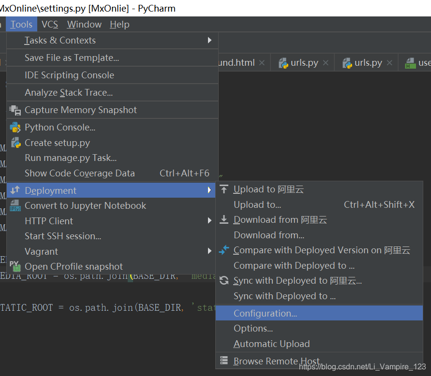
Task: Click the Upload to 阿里云 arrow icon
Action: coord(224,189)
